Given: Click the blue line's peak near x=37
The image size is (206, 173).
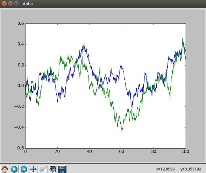Looking at the screenshot, I should coord(84,43).
